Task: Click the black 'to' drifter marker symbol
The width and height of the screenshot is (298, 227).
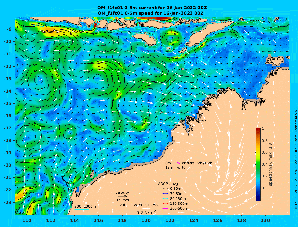Action: [x=179, y=168]
